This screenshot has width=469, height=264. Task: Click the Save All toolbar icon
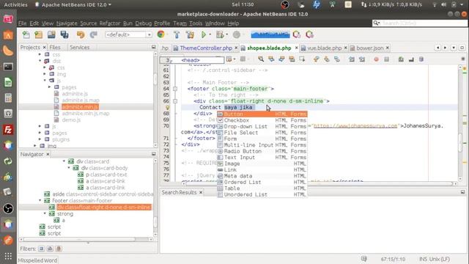64,34
